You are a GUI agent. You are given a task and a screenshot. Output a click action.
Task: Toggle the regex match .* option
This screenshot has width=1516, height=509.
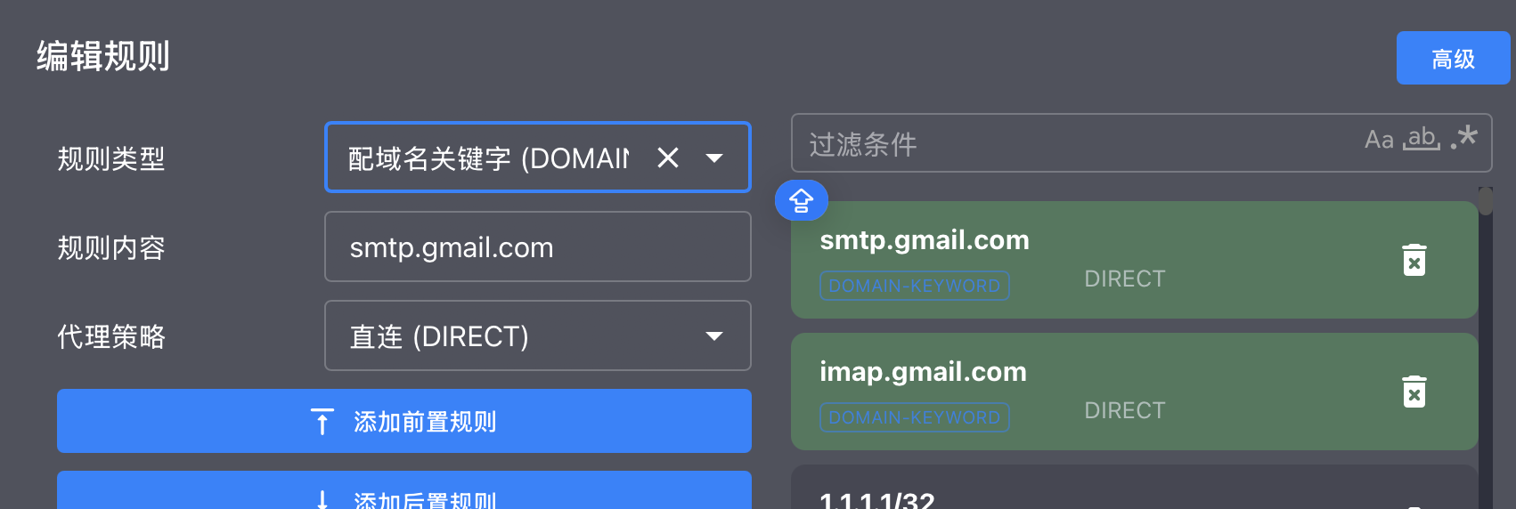1464,138
